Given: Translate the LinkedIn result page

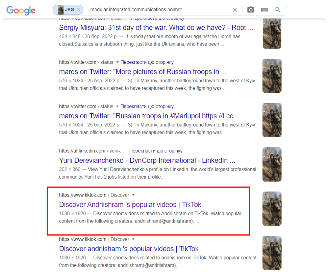Looking at the screenshot, I should pos(156,151).
